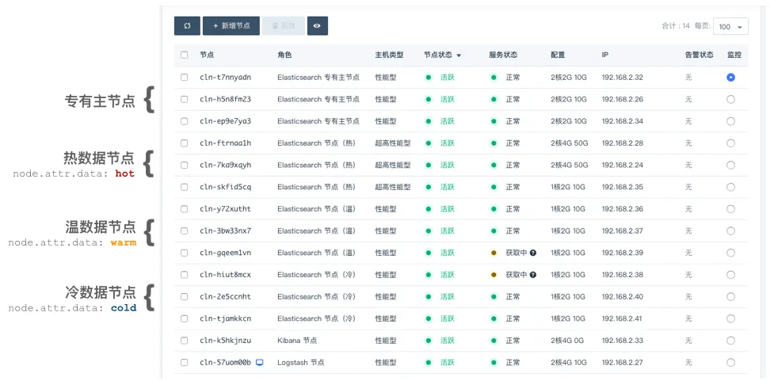Click help icon beside cln-gqeem1vn service status

click(533, 253)
